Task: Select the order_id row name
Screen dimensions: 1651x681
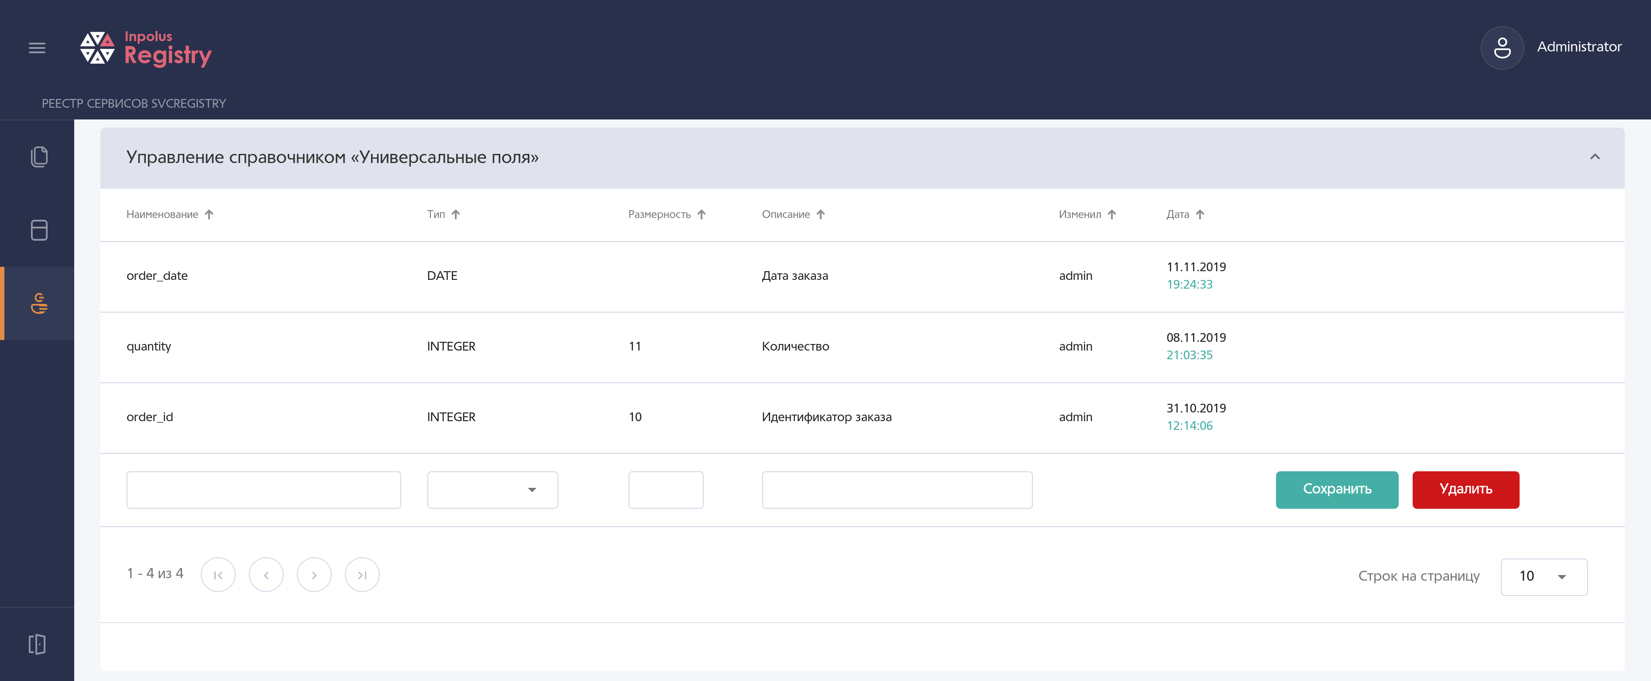Action: point(150,417)
